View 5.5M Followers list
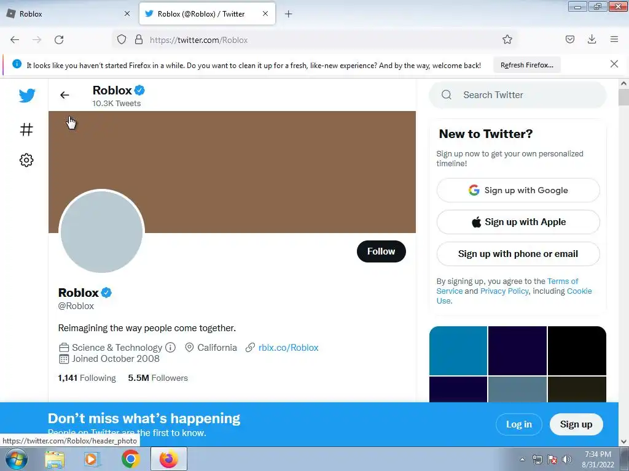Image resolution: width=629 pixels, height=471 pixels. (158, 378)
